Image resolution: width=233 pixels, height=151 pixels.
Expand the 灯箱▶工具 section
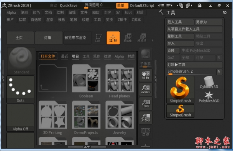(195, 65)
